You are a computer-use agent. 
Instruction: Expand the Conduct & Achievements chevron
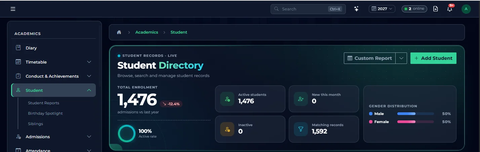click(x=89, y=76)
